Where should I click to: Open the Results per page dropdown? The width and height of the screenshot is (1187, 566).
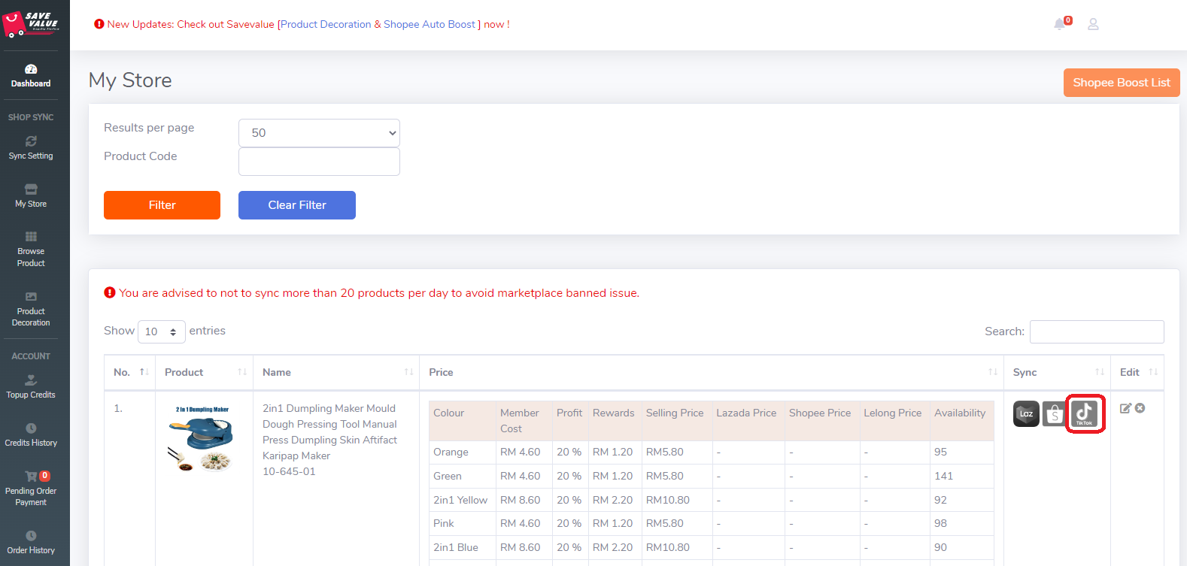pos(319,133)
